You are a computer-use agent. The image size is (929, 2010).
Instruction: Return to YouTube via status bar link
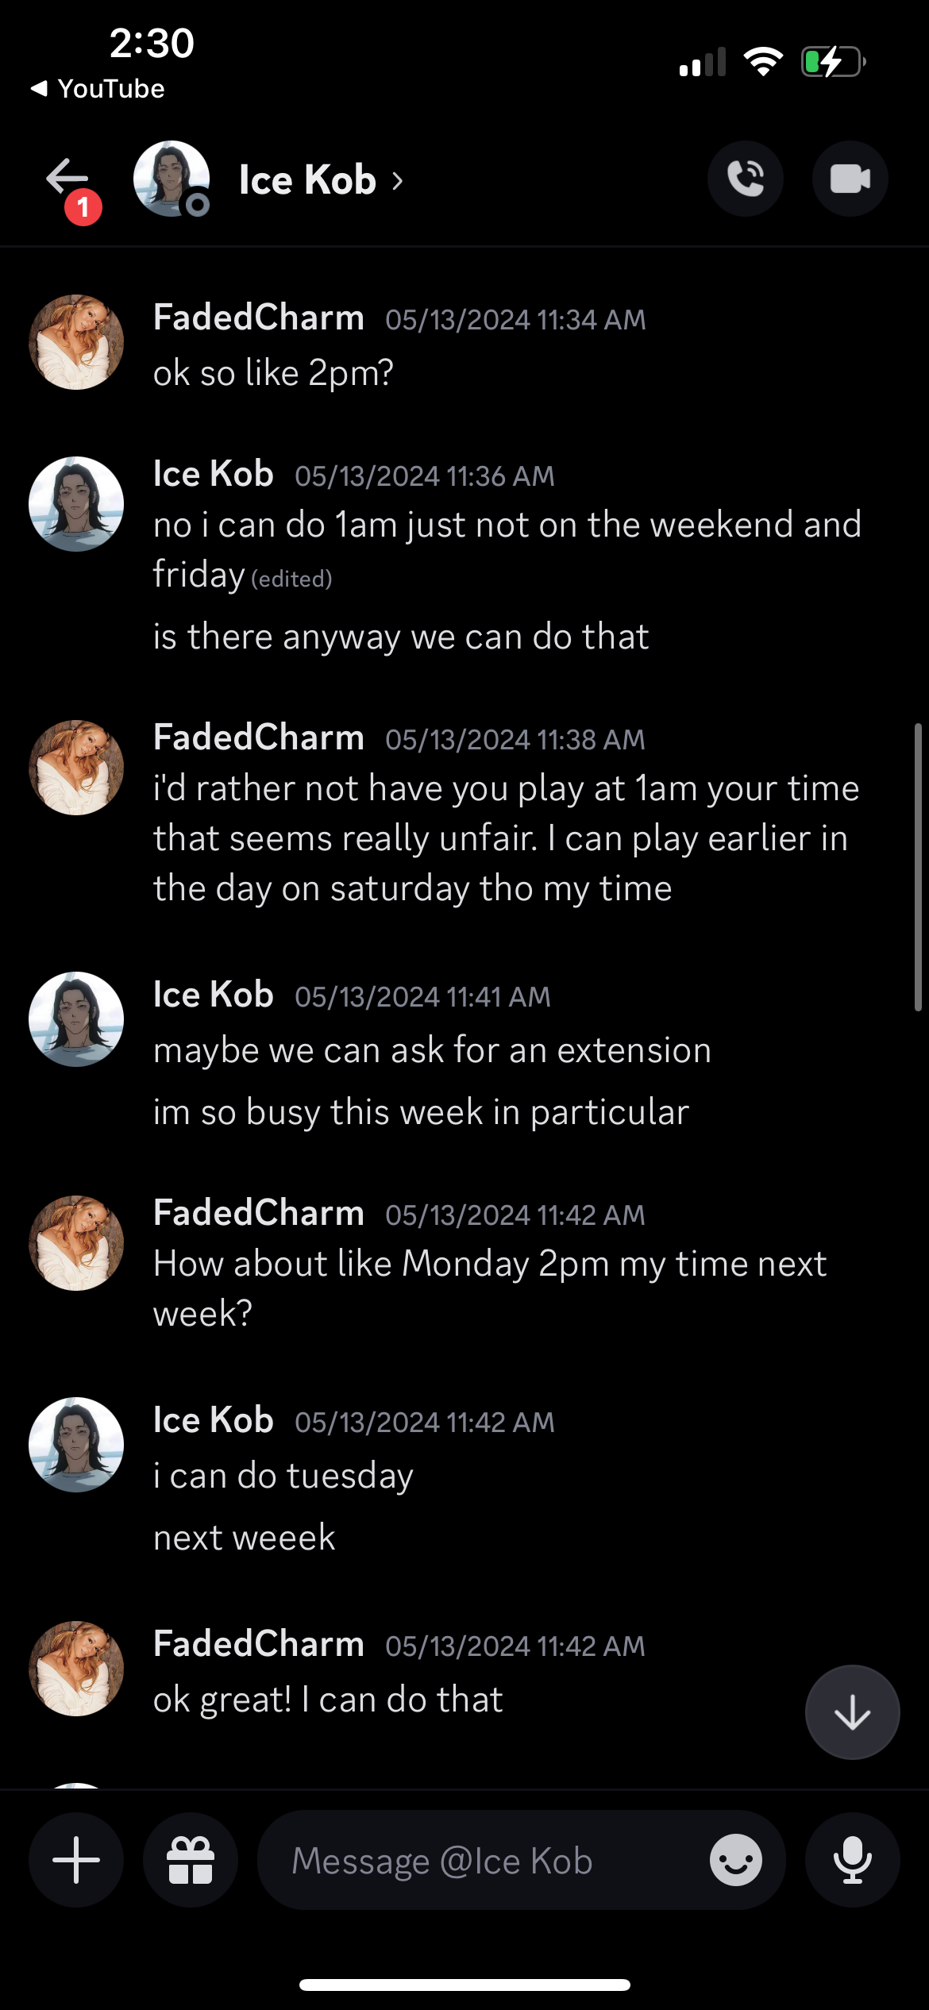(98, 88)
